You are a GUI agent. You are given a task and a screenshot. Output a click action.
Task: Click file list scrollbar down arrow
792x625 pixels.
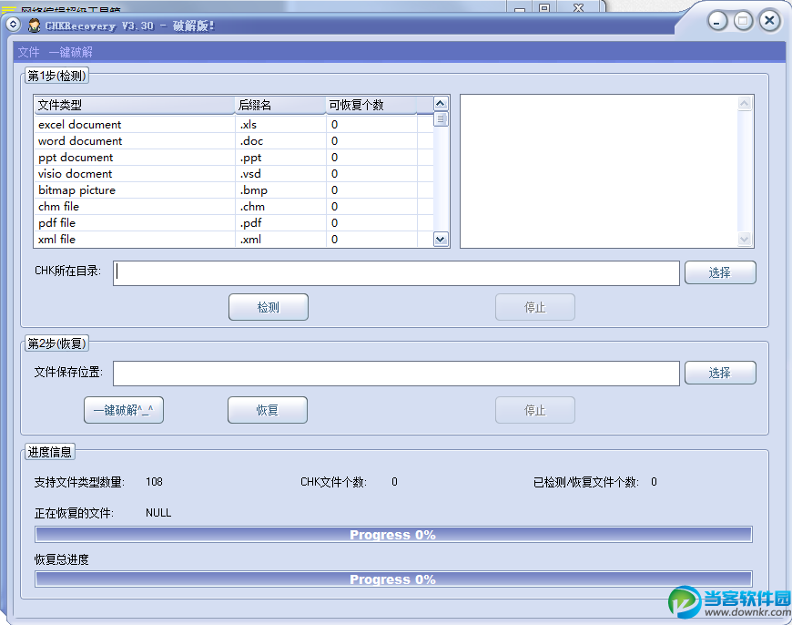441,240
